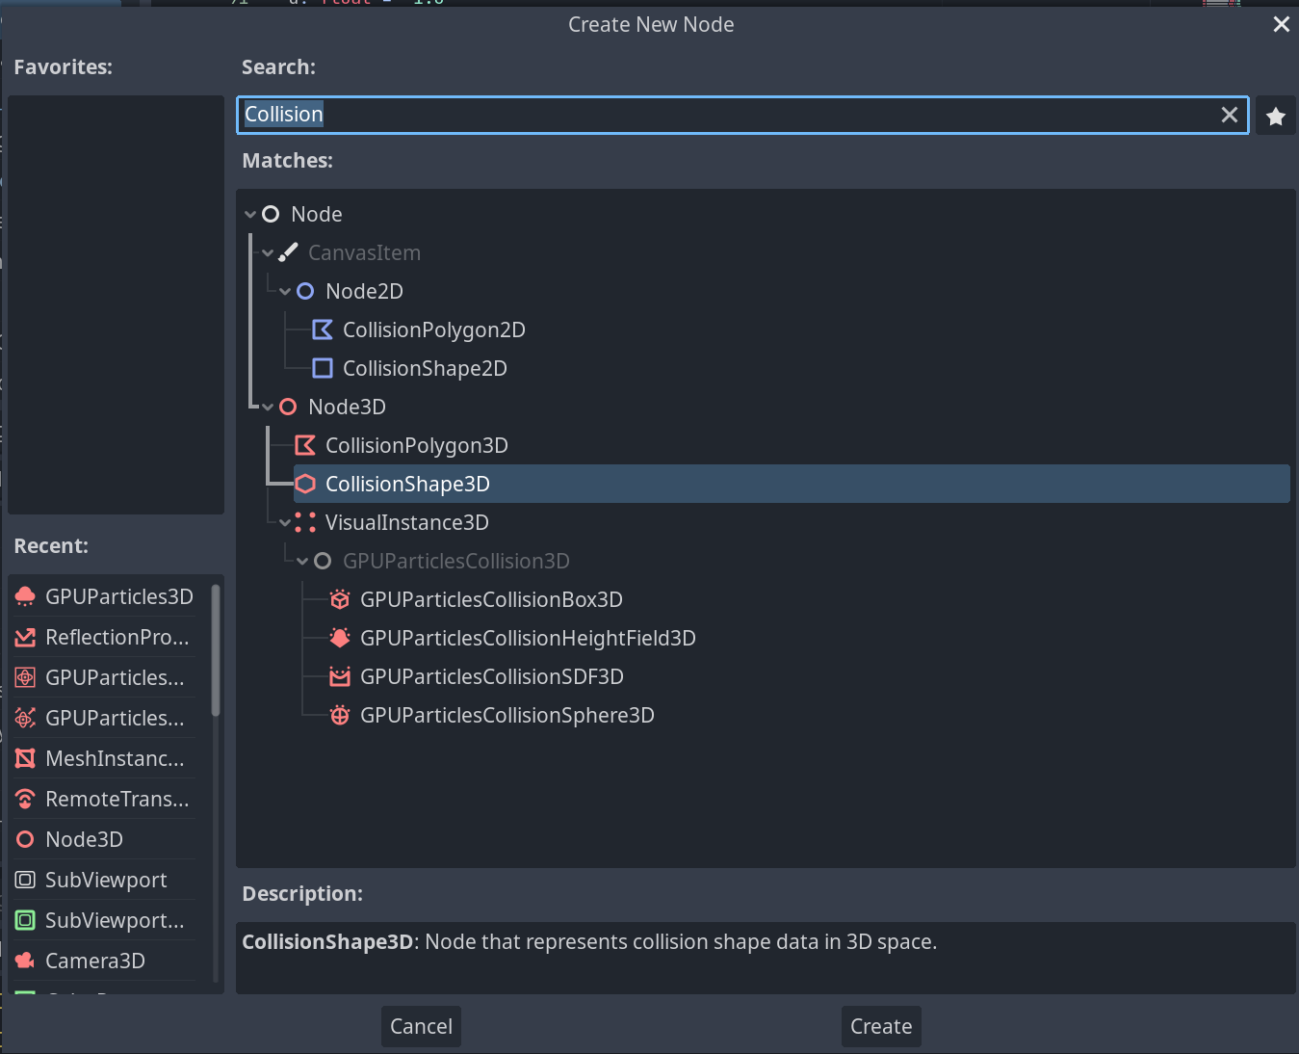The width and height of the screenshot is (1299, 1054).
Task: Click the Create button
Action: pyautogui.click(x=880, y=1026)
